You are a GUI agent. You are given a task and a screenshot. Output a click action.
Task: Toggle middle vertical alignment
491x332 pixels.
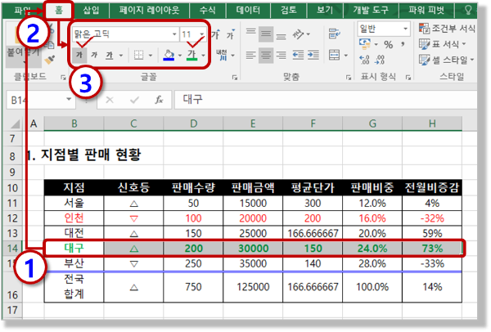(x=266, y=34)
